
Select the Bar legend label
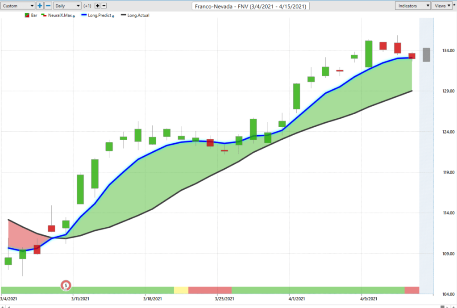[34, 16]
